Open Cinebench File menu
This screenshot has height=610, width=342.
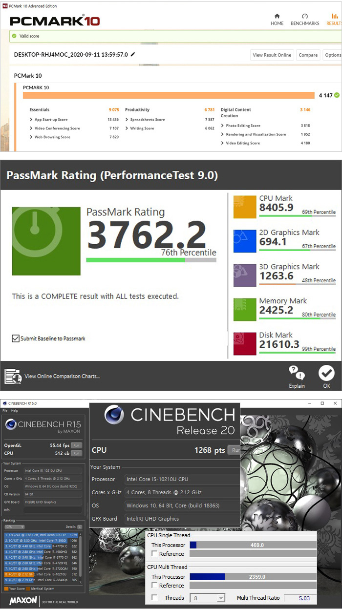tap(5, 411)
